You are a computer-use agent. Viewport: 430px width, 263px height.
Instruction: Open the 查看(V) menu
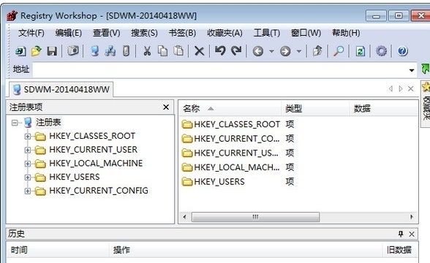[107, 33]
